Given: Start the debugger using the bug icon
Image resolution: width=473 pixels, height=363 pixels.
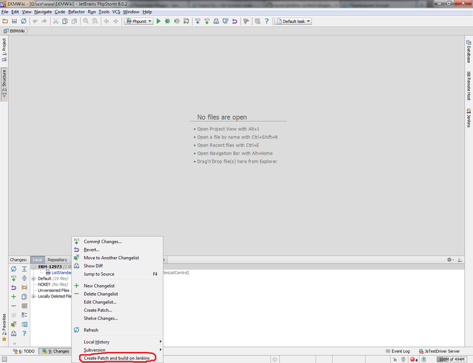Looking at the screenshot, I should 168,21.
